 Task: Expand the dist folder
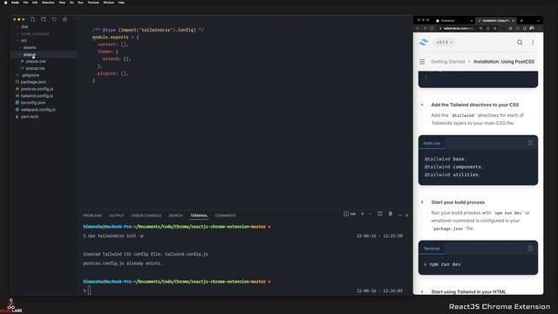[24, 27]
